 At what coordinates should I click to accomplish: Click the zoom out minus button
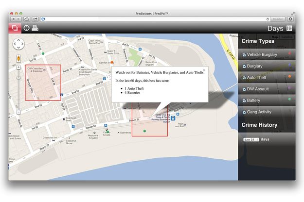pos(18,112)
